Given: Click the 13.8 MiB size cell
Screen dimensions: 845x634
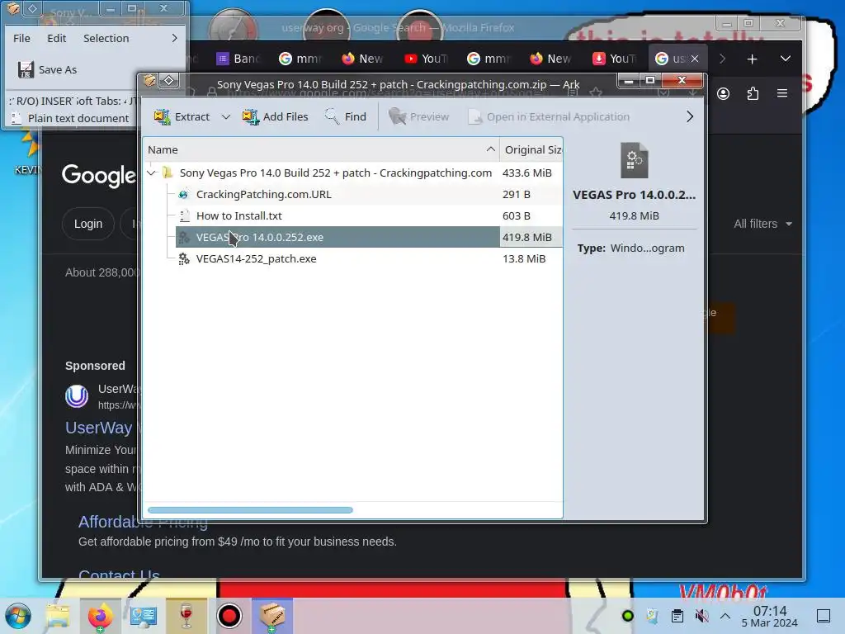Looking at the screenshot, I should pos(524,258).
